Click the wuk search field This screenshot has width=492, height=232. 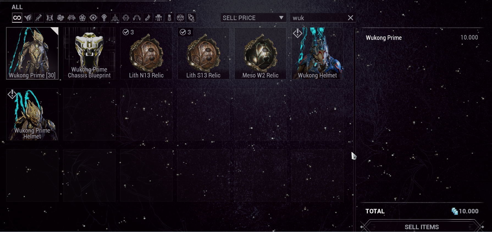[x=319, y=18]
